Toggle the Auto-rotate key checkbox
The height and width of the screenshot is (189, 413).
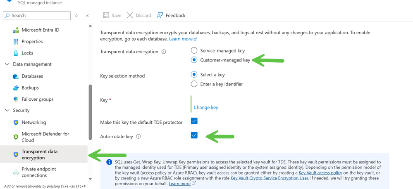point(194,135)
